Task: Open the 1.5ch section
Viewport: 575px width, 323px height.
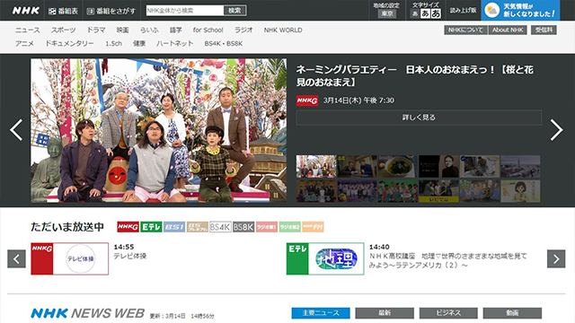Action: coord(113,44)
